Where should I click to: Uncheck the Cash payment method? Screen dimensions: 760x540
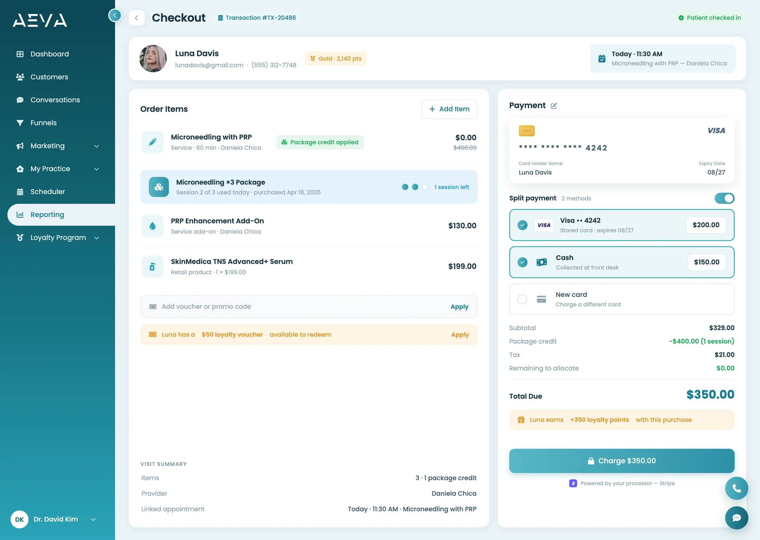(522, 262)
